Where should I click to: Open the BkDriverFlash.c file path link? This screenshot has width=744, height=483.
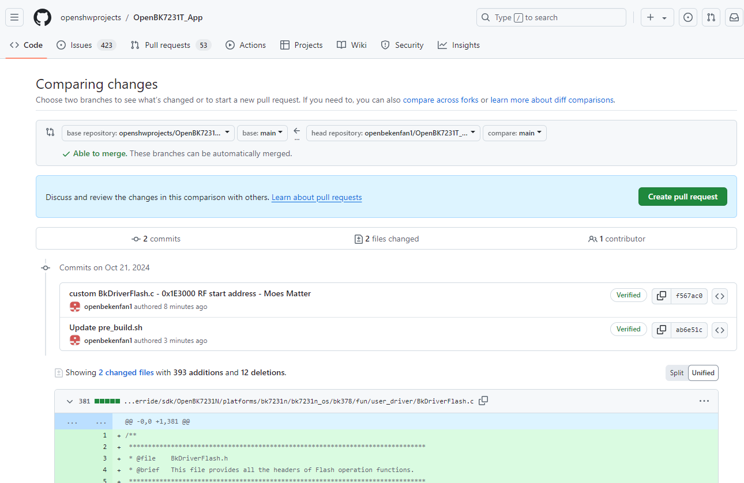[299, 401]
